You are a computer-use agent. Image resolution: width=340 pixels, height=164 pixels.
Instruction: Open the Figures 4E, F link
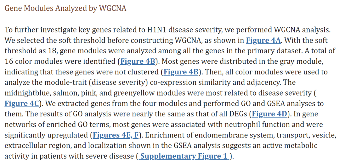pyautogui.click(x=116, y=135)
